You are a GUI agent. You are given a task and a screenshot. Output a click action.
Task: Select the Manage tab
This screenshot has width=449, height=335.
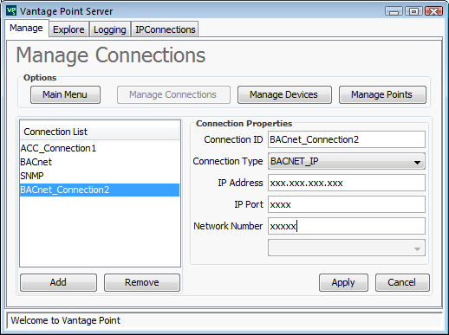(x=26, y=28)
